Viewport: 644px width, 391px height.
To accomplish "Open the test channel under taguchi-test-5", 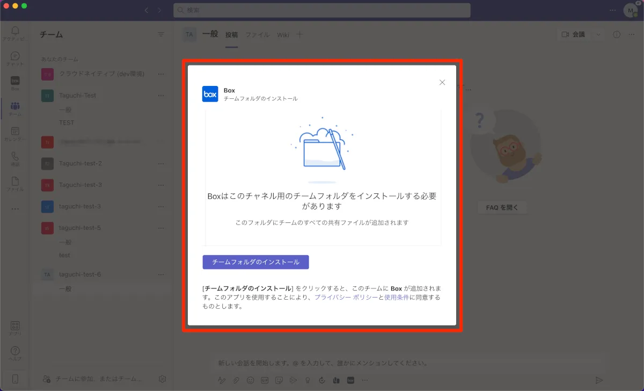I will click(x=65, y=255).
